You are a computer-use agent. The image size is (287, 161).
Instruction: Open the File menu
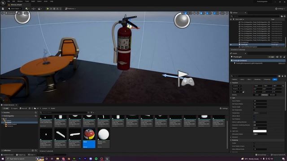9,1
